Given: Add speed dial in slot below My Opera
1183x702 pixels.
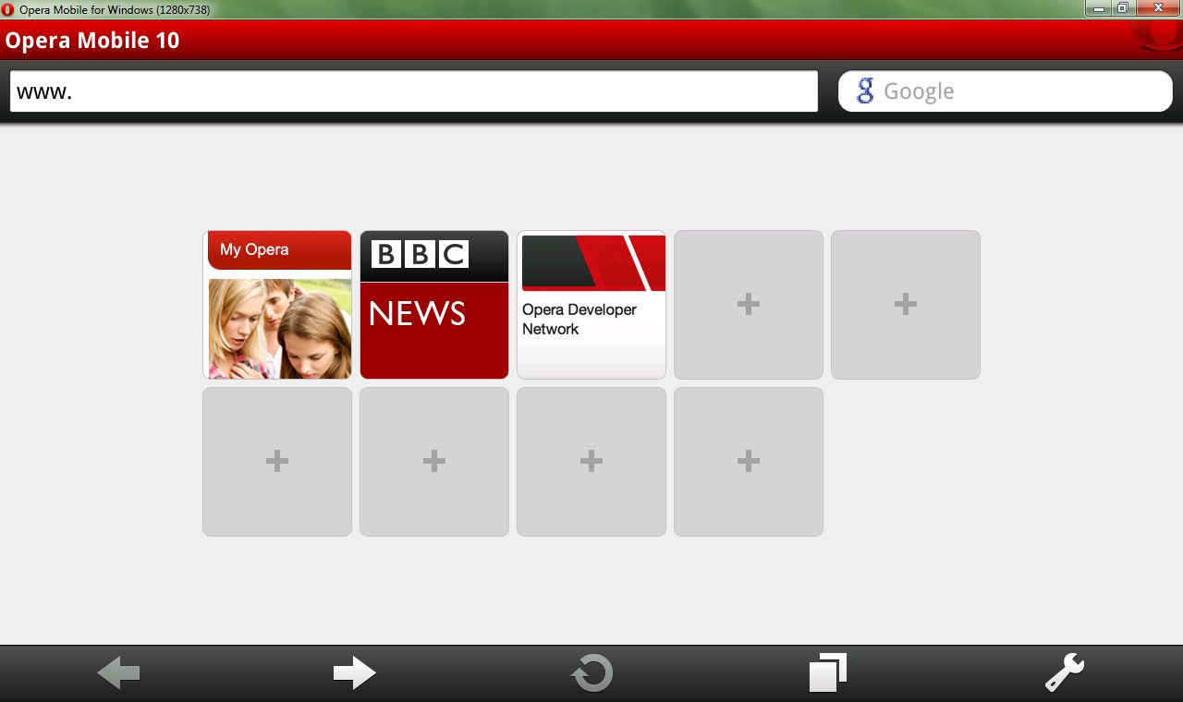Looking at the screenshot, I should click(x=277, y=462).
